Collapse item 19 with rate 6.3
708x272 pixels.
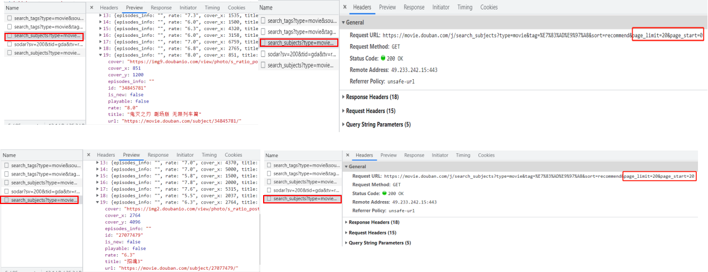[x=98, y=202]
